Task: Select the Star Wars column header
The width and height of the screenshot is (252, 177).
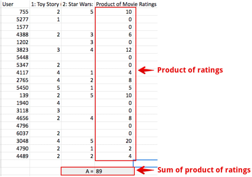Action: (78, 4)
